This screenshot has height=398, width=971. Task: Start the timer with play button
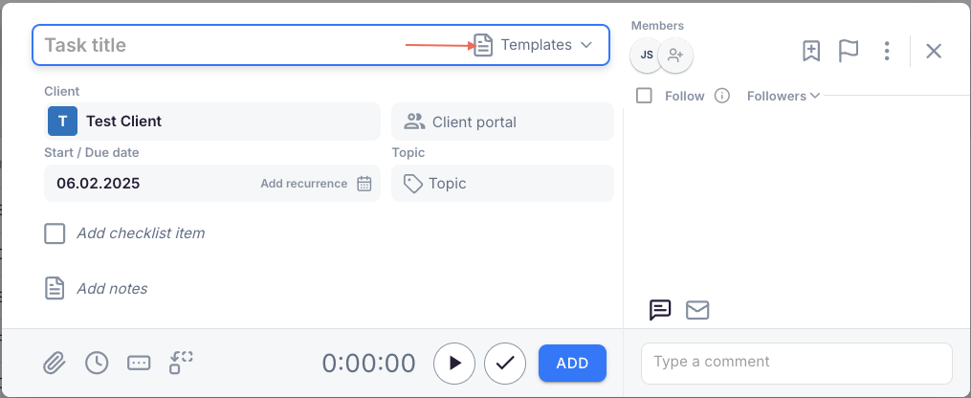[454, 363]
